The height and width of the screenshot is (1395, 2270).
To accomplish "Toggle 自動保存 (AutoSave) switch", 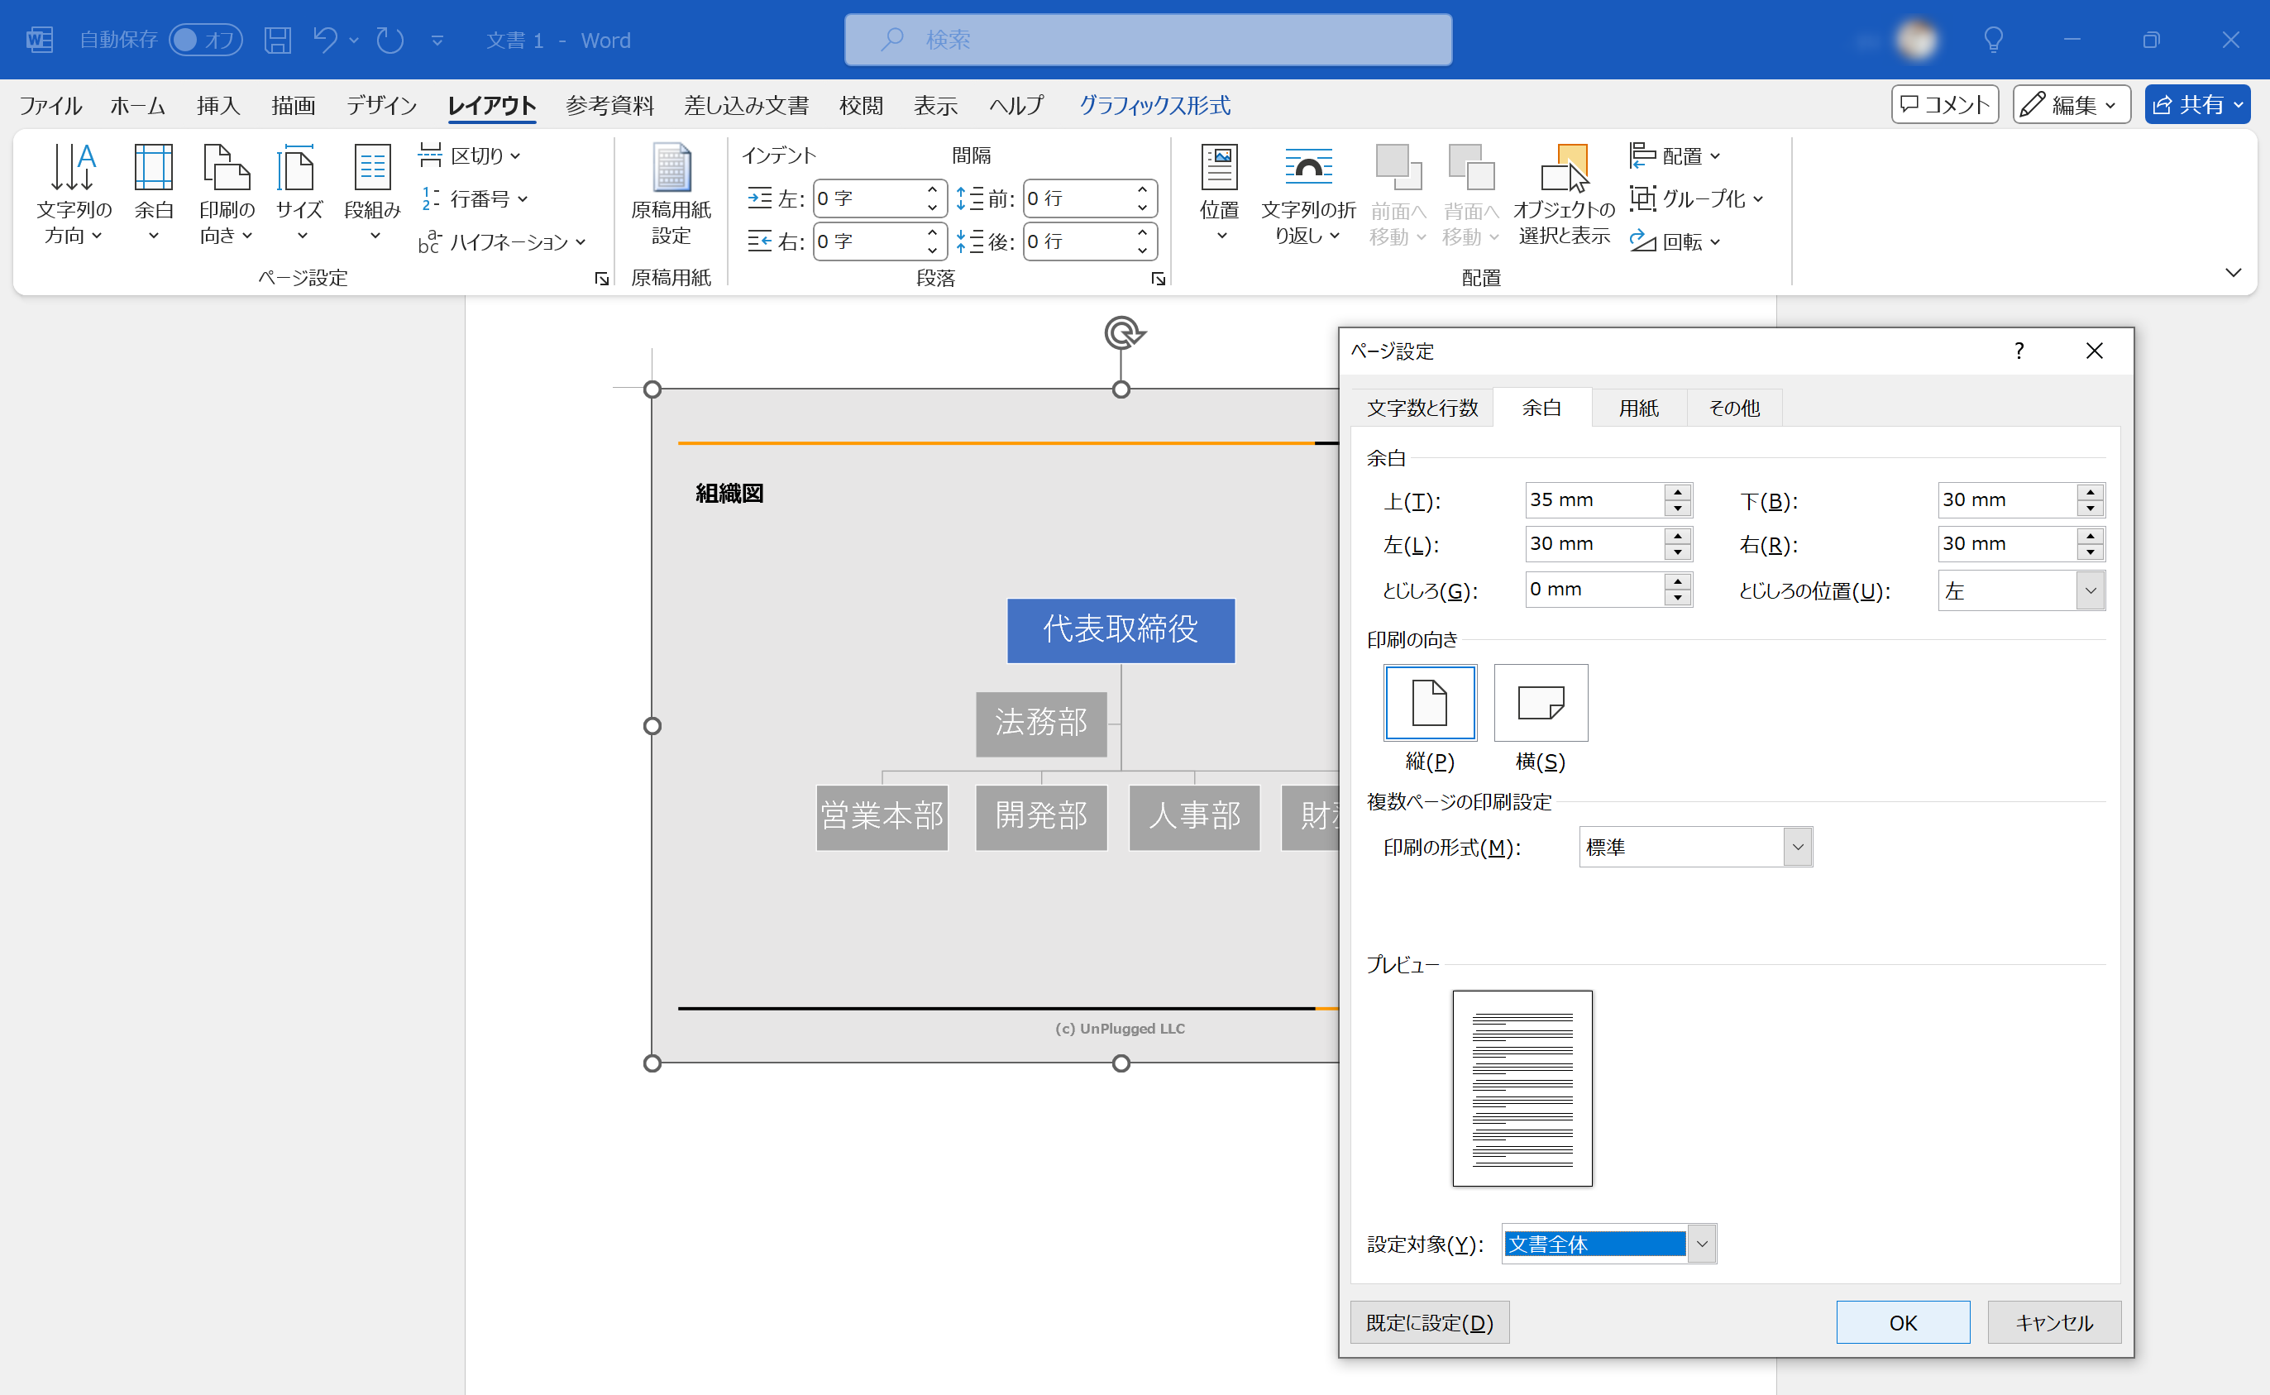I will [x=205, y=40].
